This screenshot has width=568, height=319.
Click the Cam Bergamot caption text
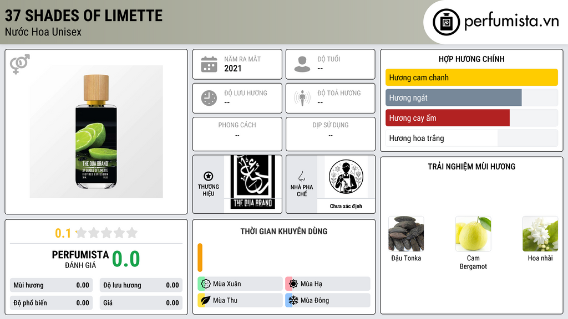[x=473, y=262]
